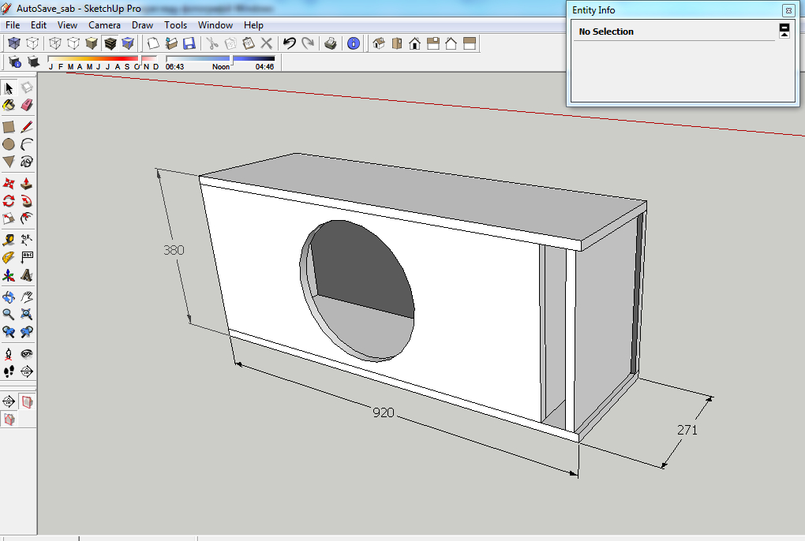Click the Previous view tool
The width and height of the screenshot is (805, 541).
click(x=9, y=332)
